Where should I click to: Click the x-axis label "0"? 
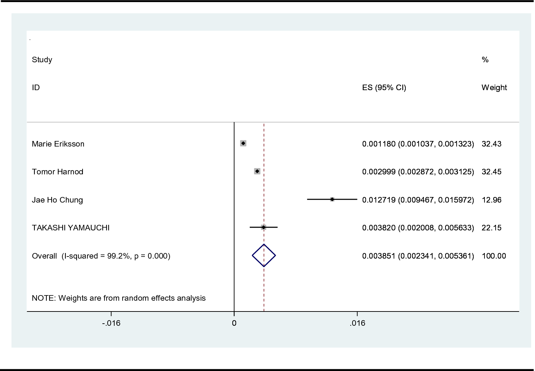[234, 323]
